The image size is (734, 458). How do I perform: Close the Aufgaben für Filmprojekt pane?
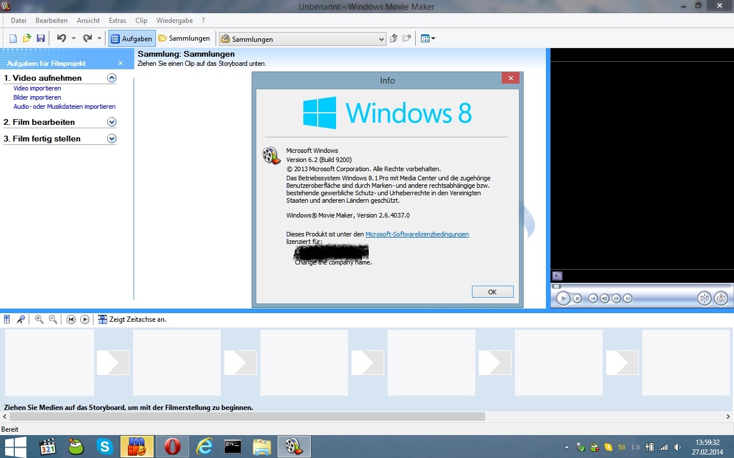point(120,63)
